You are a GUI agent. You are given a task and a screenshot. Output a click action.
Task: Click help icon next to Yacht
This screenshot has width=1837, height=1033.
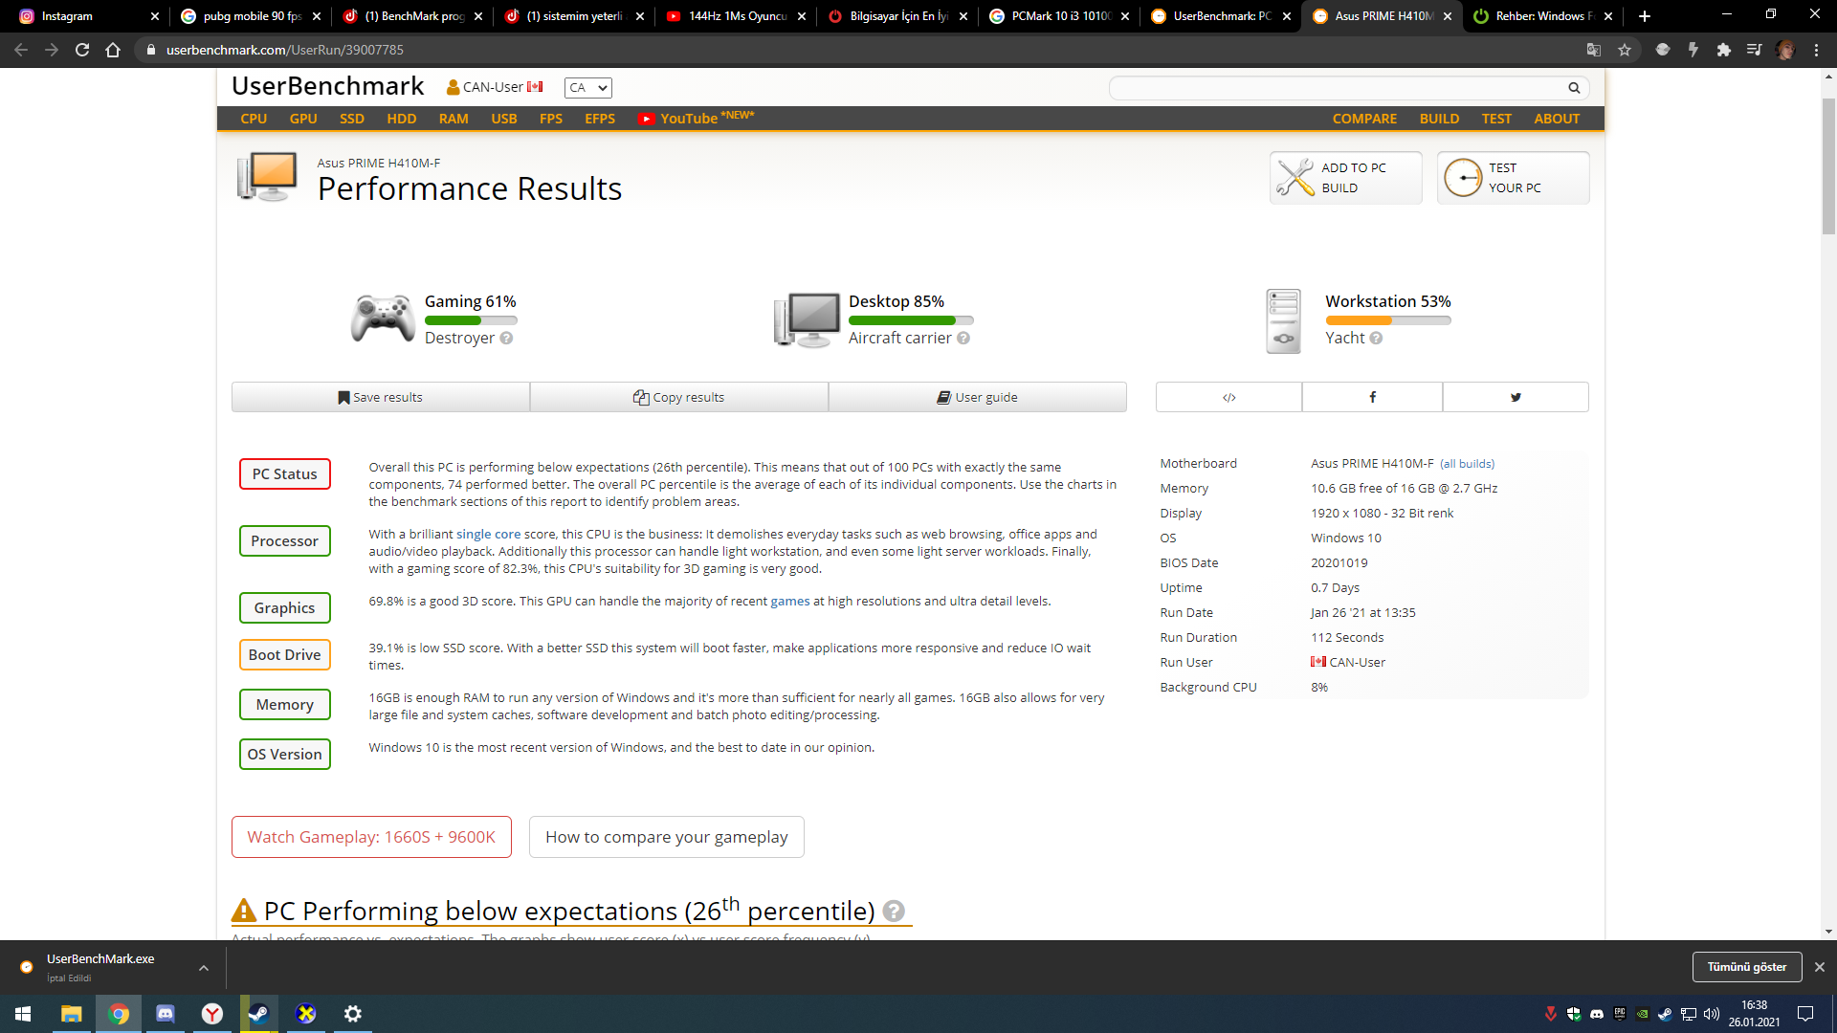pyautogui.click(x=1376, y=339)
